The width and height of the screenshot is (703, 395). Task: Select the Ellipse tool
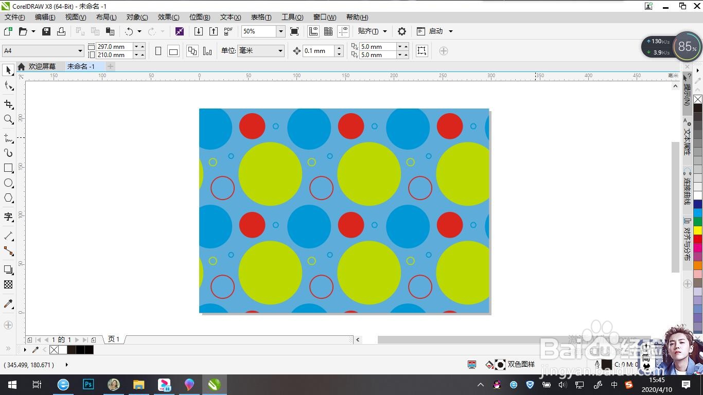pyautogui.click(x=8, y=183)
